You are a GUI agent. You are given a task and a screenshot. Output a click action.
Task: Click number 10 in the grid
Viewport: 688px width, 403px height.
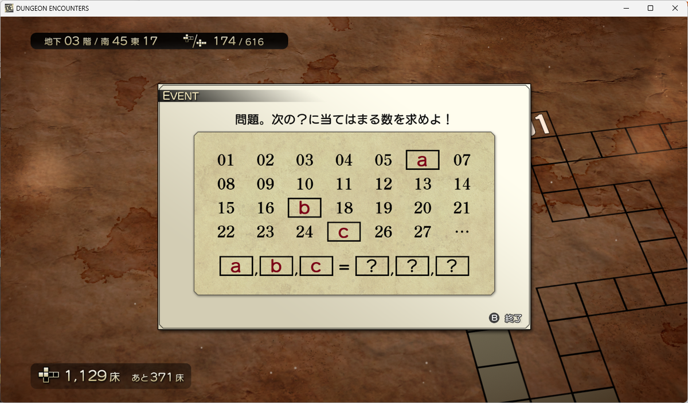point(304,184)
